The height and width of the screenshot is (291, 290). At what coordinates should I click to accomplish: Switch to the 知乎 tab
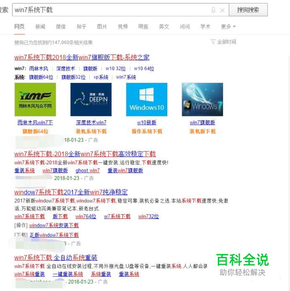81,26
